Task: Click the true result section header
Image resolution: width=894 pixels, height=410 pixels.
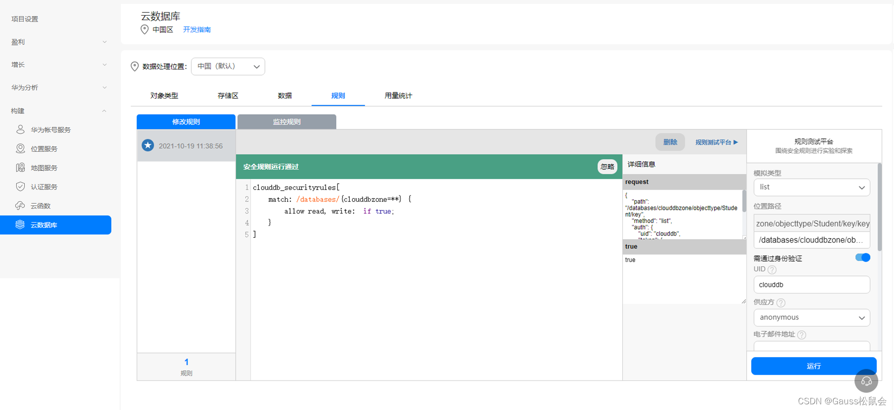Action: pyautogui.click(x=684, y=246)
